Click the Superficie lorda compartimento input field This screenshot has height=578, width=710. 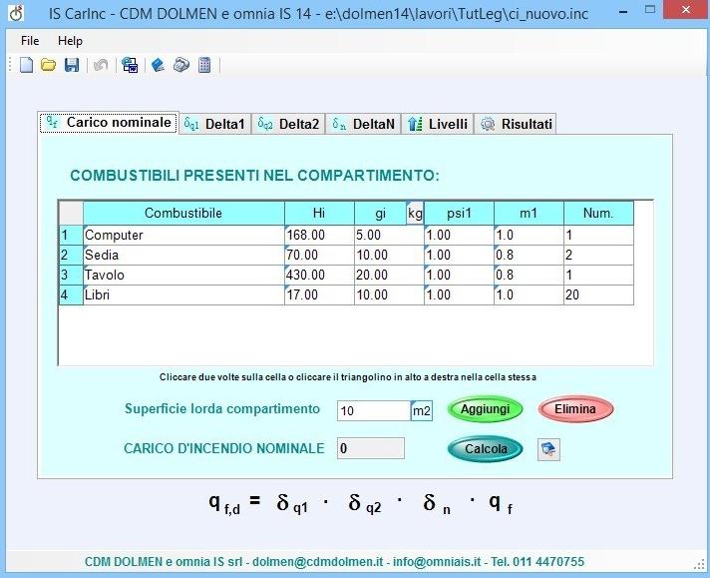[x=373, y=410]
